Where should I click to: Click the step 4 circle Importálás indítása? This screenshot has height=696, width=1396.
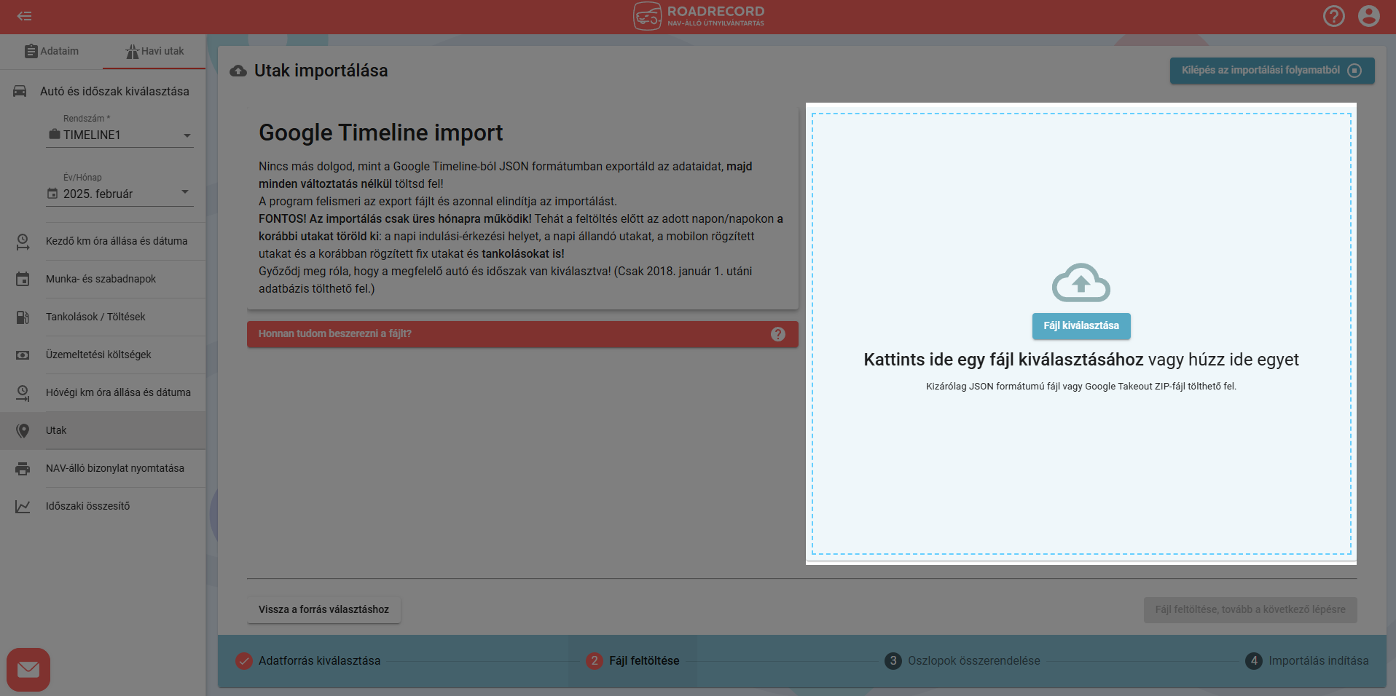point(1253,661)
